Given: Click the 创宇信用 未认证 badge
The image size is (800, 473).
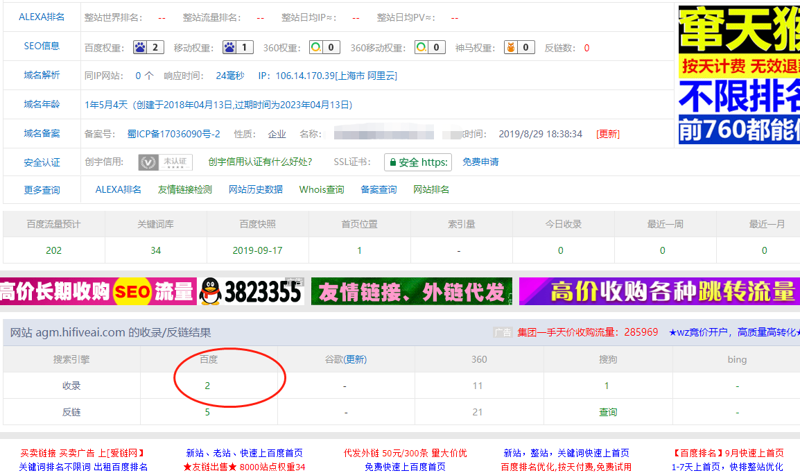Looking at the screenshot, I should (x=165, y=162).
